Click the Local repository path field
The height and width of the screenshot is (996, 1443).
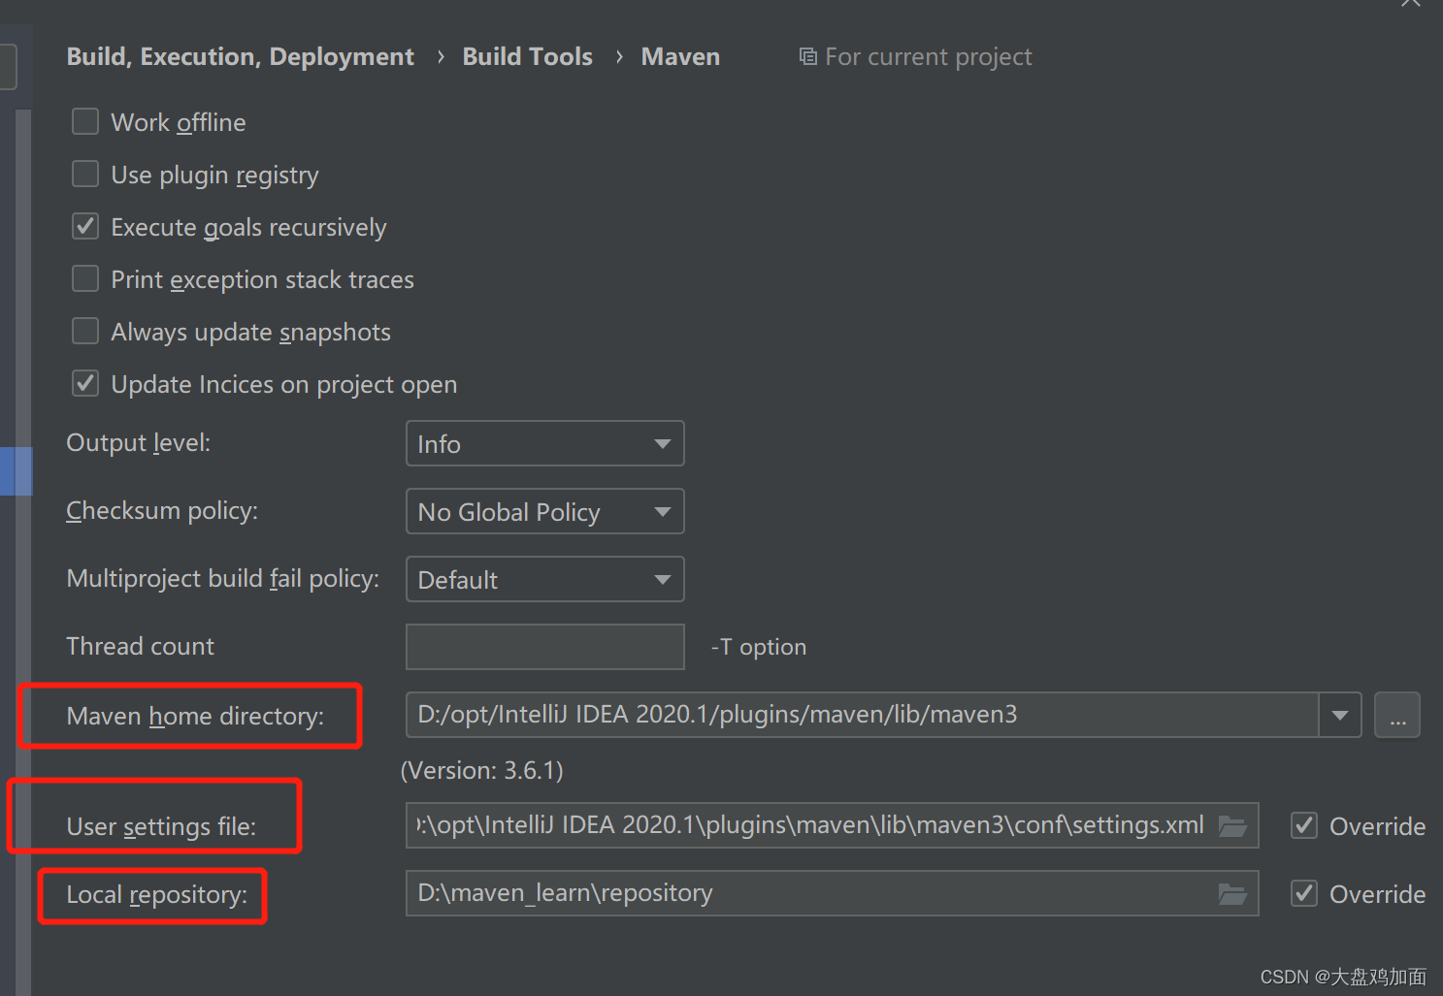(833, 893)
